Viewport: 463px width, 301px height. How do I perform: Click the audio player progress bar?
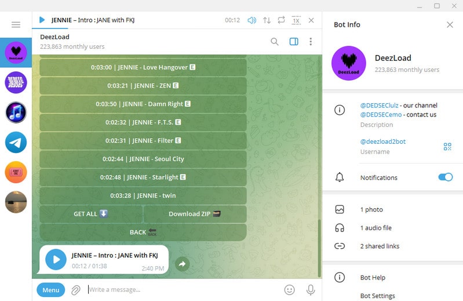pyautogui.click(x=177, y=28)
